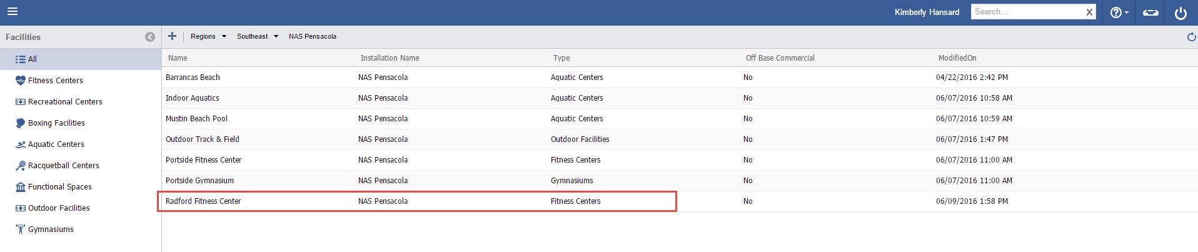The height and width of the screenshot is (252, 1198).
Task: Click the refresh list icon
Action: pyautogui.click(x=1191, y=37)
